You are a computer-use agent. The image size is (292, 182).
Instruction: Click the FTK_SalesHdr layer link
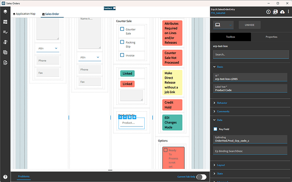(x=218, y=13)
